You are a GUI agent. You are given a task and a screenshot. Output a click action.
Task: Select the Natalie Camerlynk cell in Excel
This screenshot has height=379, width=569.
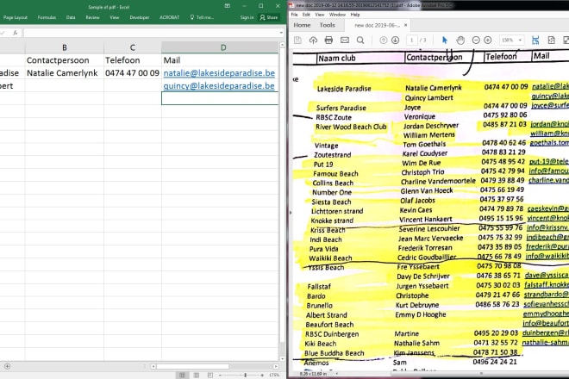coord(65,73)
